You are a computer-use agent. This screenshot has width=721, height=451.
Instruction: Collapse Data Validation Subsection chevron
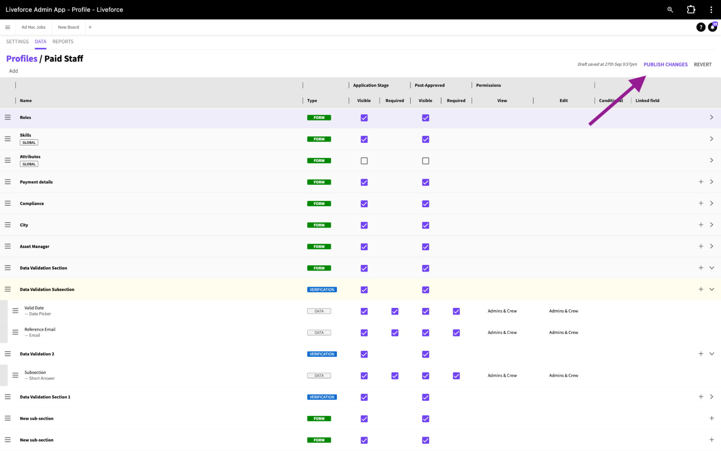712,289
